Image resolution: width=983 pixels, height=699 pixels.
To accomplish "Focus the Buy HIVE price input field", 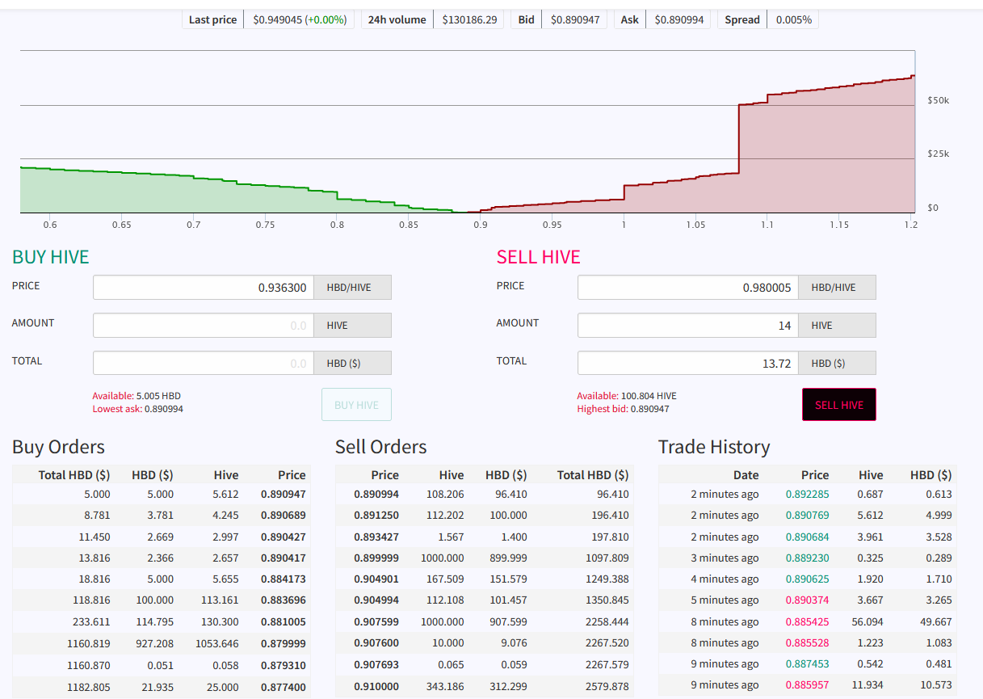I will tap(203, 287).
